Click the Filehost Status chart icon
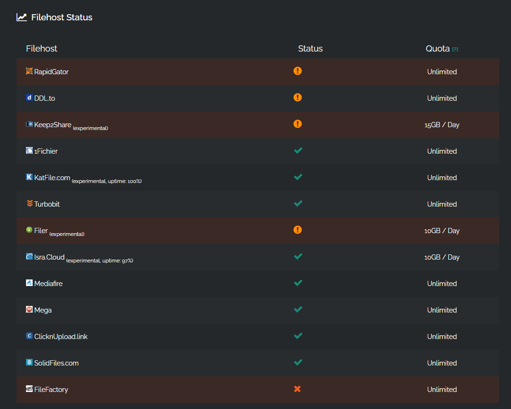511x409 pixels. [21, 17]
